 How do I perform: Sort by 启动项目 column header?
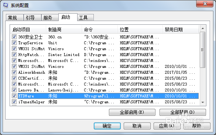(x=28, y=30)
